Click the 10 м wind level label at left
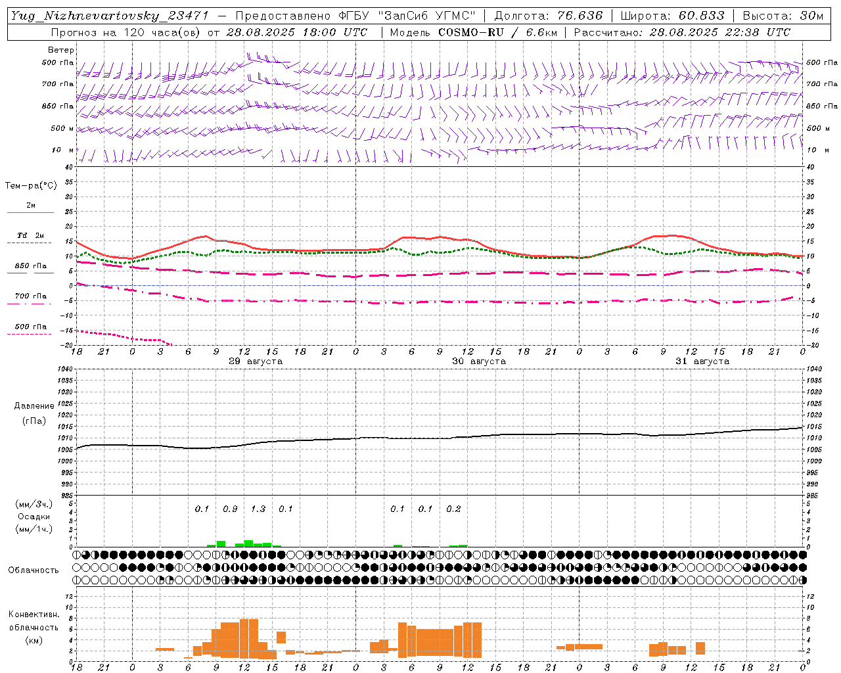 (63, 151)
